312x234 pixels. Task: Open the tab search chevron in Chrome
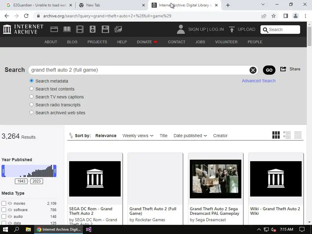[x=263, y=4]
